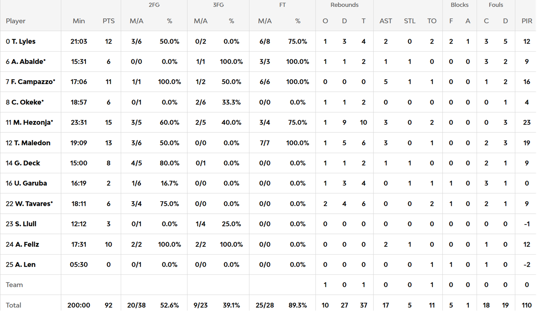Click A. Len's player name
This screenshot has height=326, width=557.
[25, 265]
